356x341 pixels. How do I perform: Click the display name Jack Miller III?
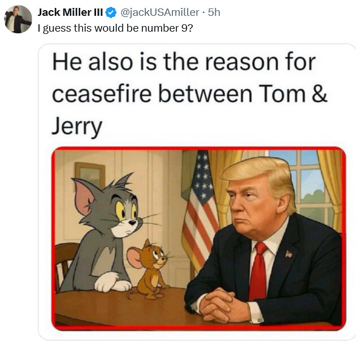click(x=70, y=12)
